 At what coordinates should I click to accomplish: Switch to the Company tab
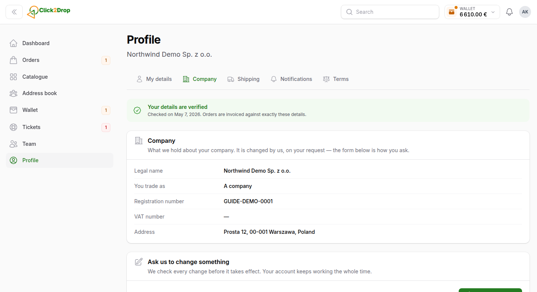(200, 79)
